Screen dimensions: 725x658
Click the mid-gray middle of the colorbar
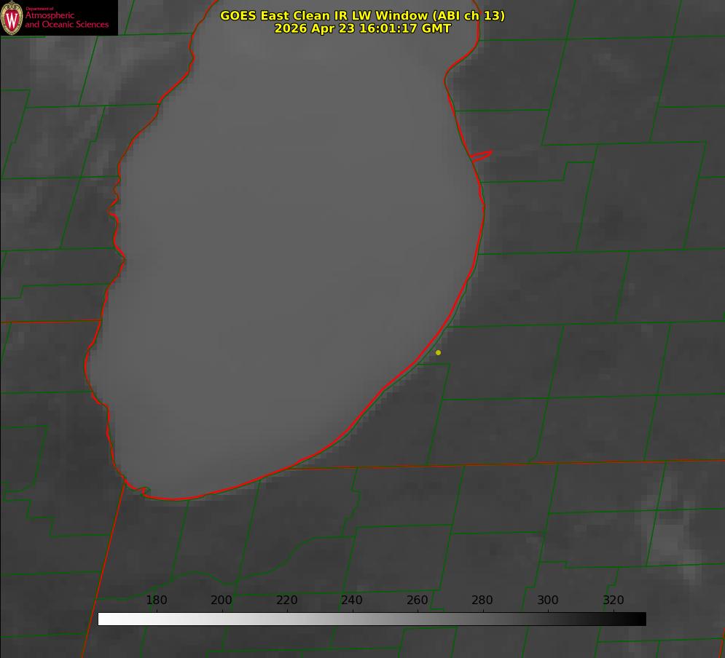point(372,619)
